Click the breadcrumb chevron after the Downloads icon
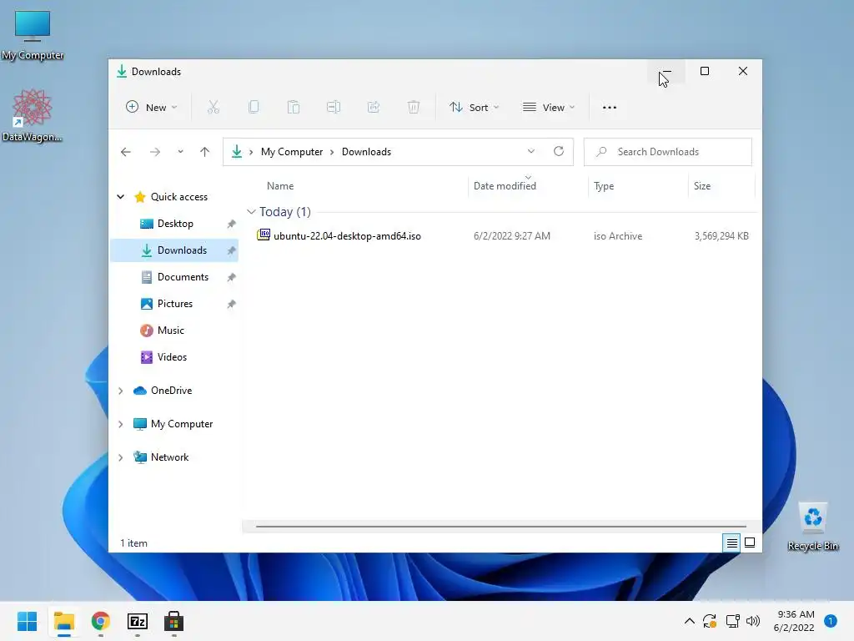This screenshot has height=641, width=854. [251, 152]
